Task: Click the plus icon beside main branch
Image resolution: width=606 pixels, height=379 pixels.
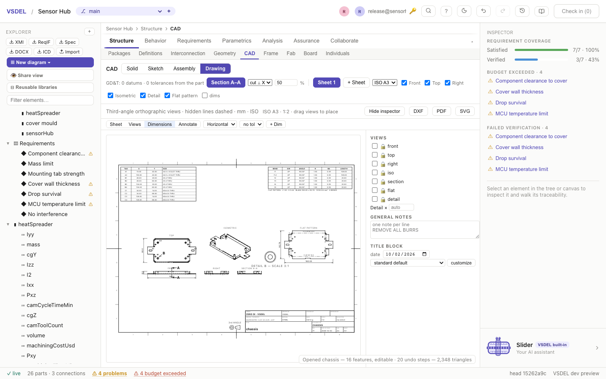Action: (x=169, y=11)
